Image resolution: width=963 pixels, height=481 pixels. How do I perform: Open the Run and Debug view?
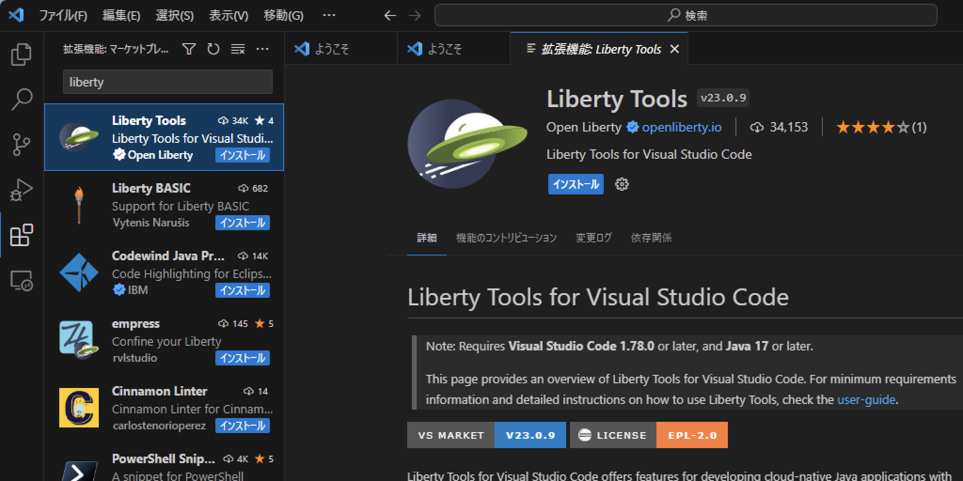[x=21, y=190]
